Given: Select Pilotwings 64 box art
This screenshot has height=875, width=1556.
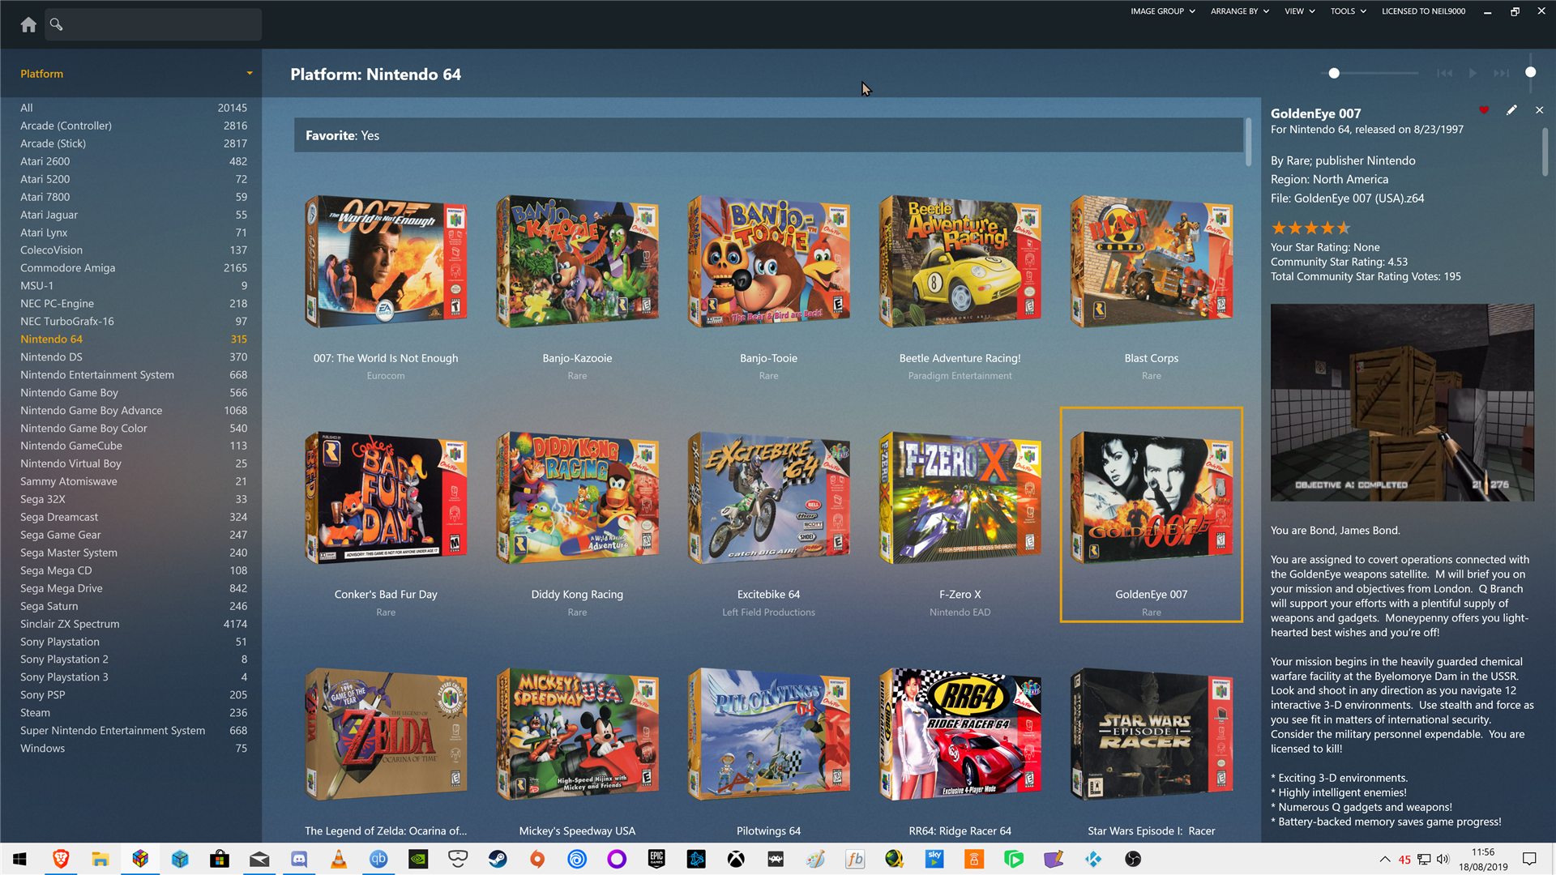Looking at the screenshot, I should [768, 734].
